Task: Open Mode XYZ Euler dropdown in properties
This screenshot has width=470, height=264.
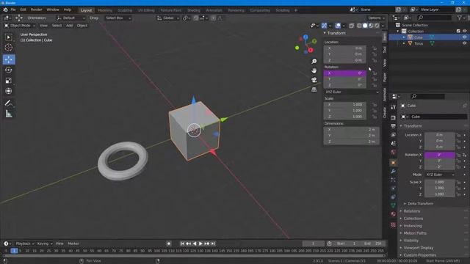Action: pyautogui.click(x=440, y=175)
